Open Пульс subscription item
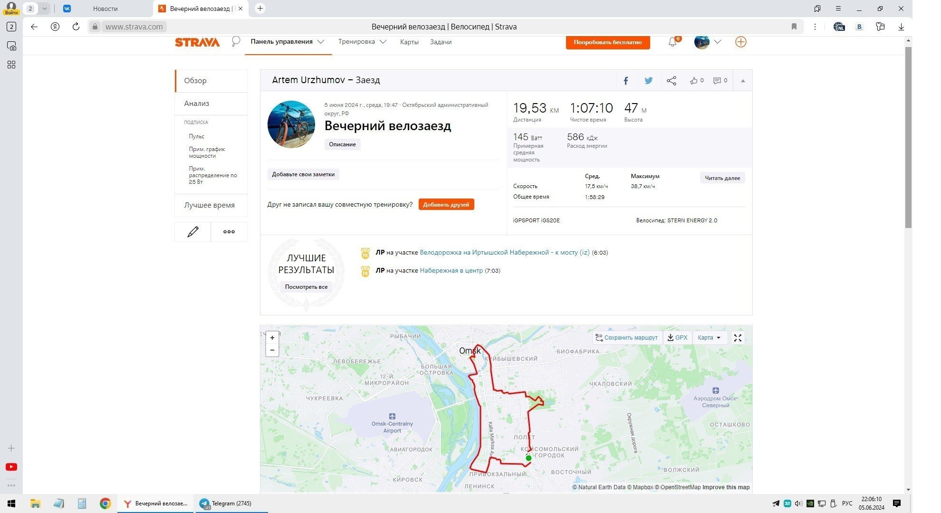The height and width of the screenshot is (513, 941). 197,136
